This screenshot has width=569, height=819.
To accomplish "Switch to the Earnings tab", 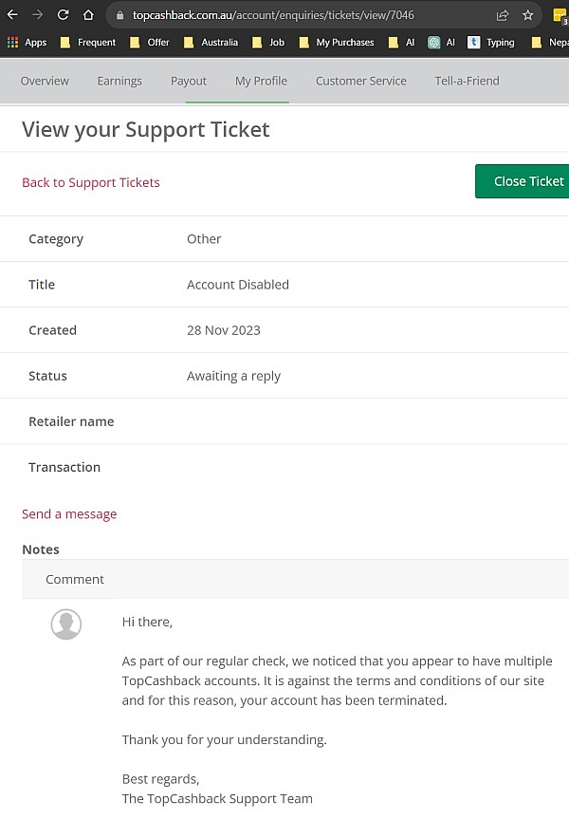I will point(119,81).
